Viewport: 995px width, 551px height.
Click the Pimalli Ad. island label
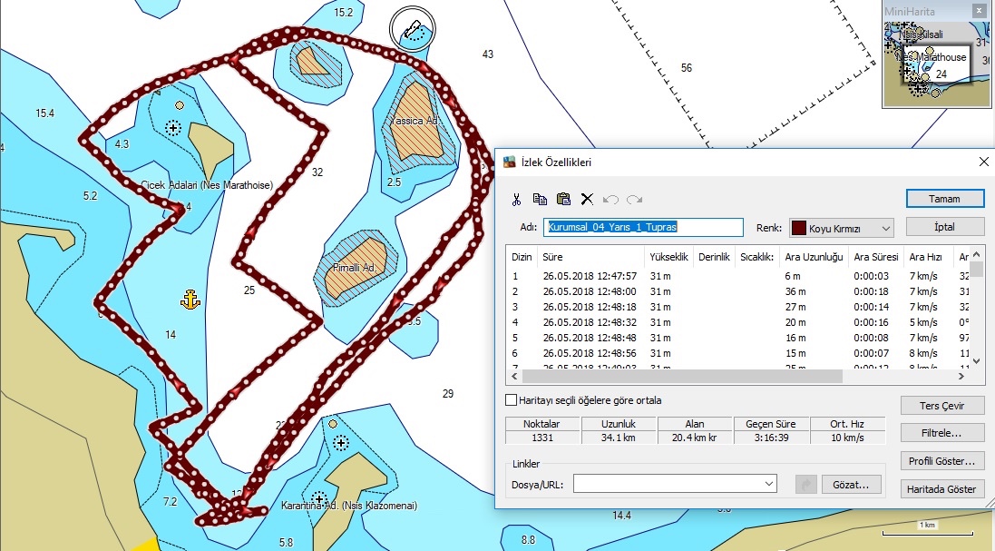(356, 268)
